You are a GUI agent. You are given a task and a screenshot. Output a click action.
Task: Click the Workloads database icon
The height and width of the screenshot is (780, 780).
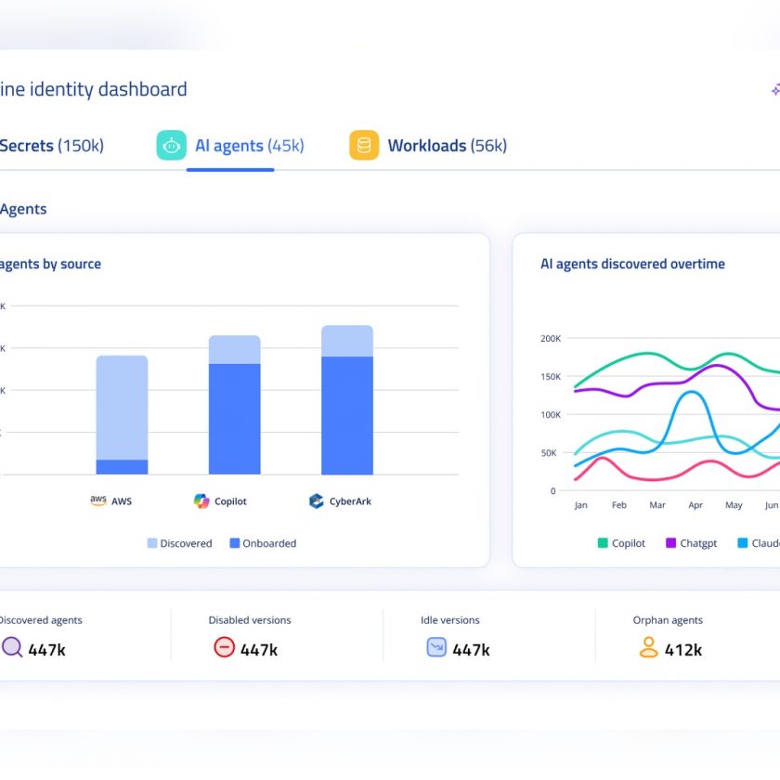pyautogui.click(x=364, y=146)
